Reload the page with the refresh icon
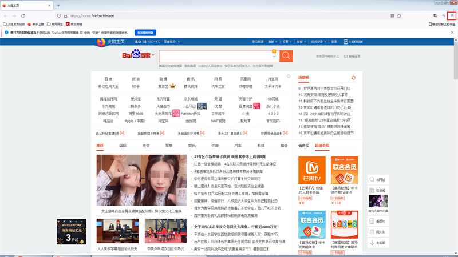This screenshot has width=458, height=257. [x=23, y=16]
